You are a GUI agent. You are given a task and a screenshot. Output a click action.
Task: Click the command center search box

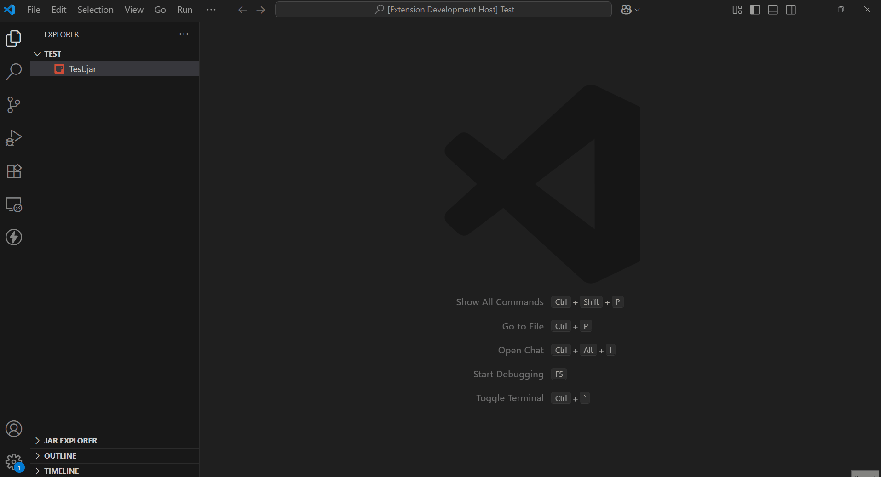coord(443,10)
